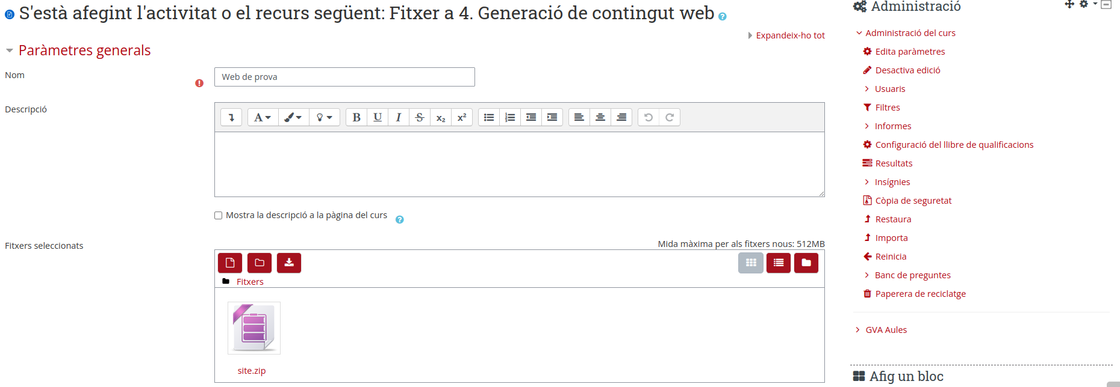Open the paragraph style dropdown
This screenshot has width=1120, height=387.
(263, 117)
